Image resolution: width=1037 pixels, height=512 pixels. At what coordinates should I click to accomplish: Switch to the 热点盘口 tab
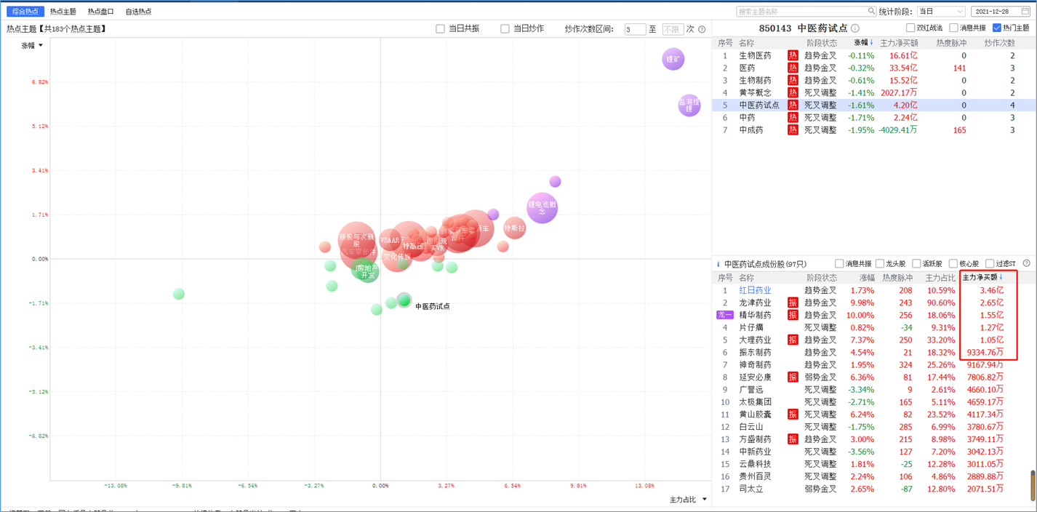(x=100, y=12)
